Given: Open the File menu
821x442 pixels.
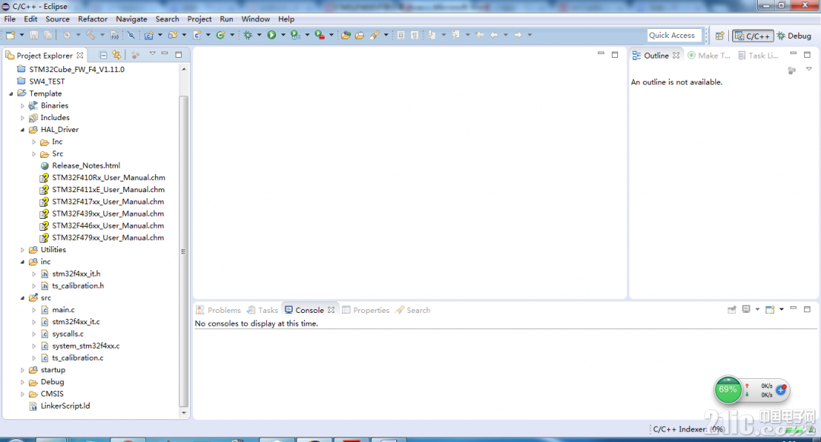Looking at the screenshot, I should pos(10,19).
